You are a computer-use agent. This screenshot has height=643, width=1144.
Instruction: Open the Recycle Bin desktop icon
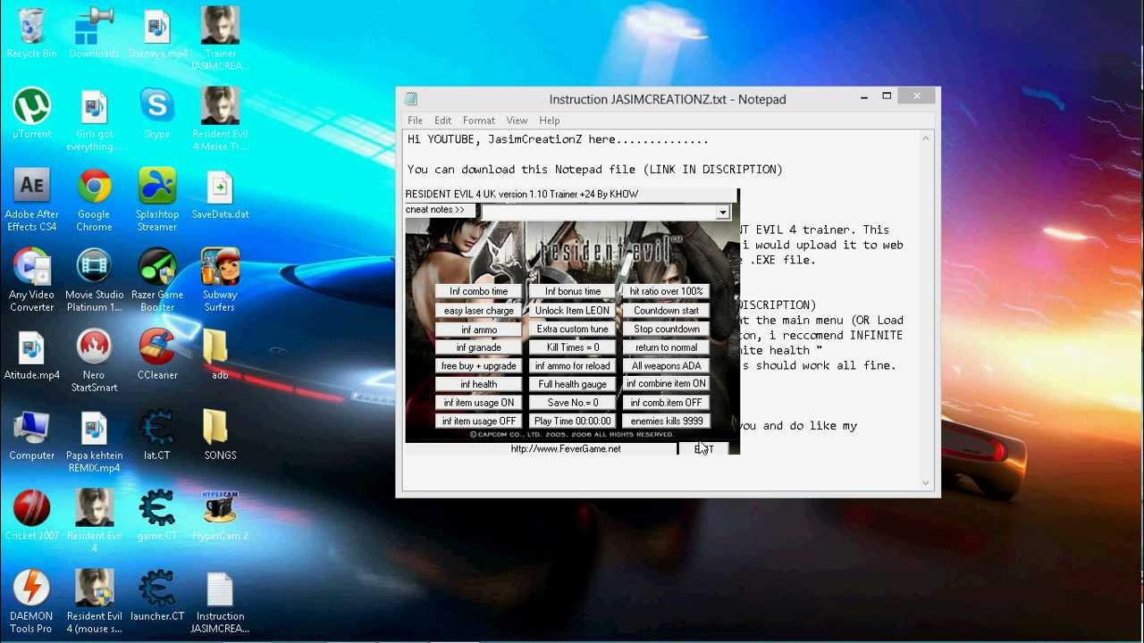click(32, 33)
